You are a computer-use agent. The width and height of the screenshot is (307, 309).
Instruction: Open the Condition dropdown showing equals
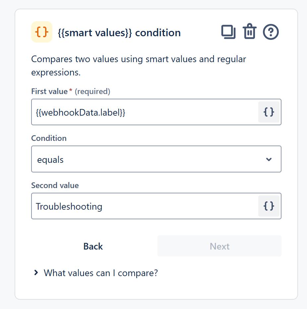pyautogui.click(x=156, y=159)
